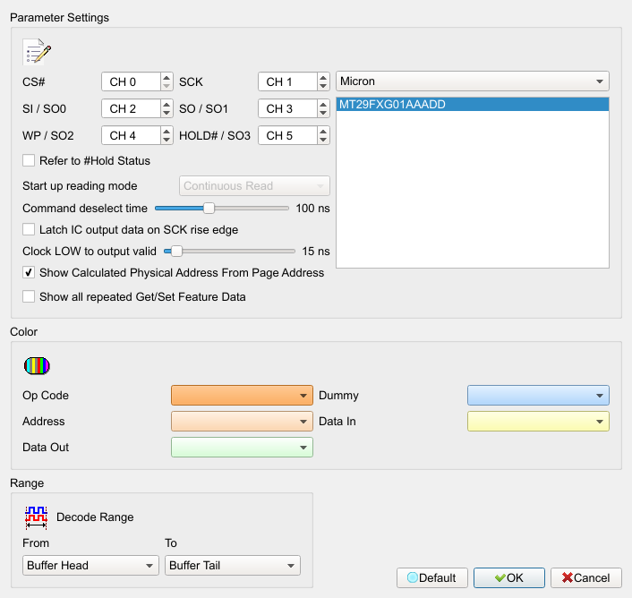Image resolution: width=632 pixels, height=598 pixels.
Task: Open the Data In color dropdown
Action: 538,421
